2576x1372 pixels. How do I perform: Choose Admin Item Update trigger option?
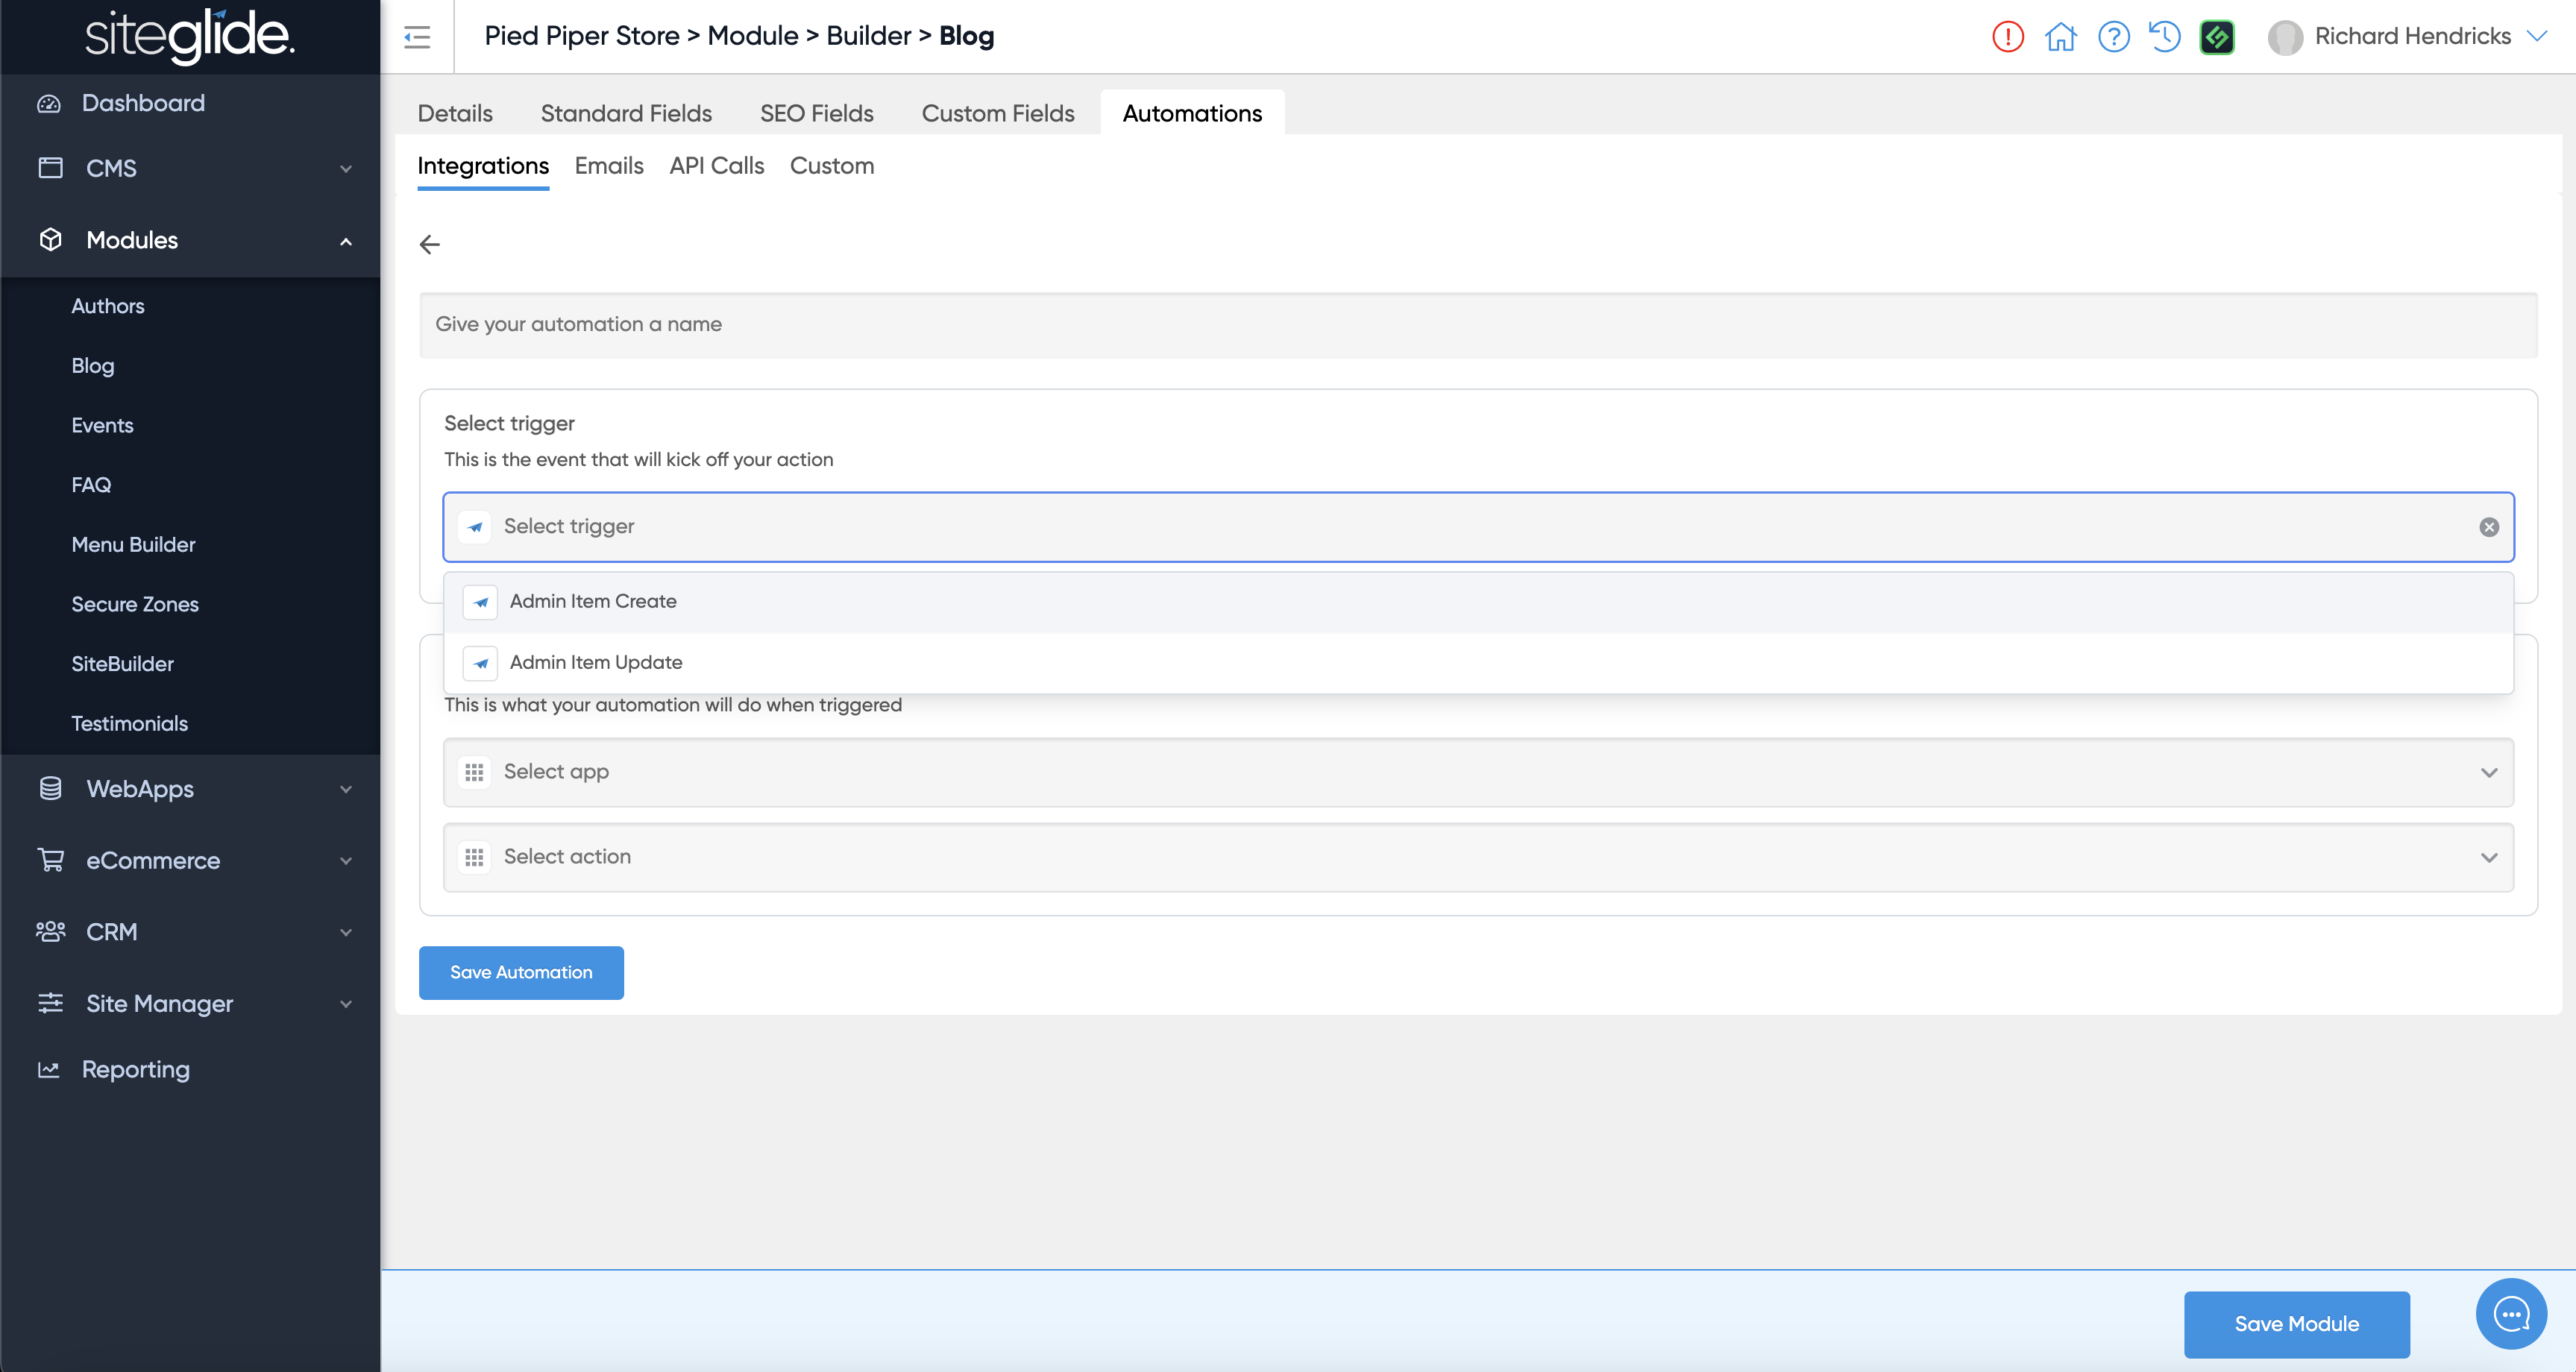pos(596,662)
